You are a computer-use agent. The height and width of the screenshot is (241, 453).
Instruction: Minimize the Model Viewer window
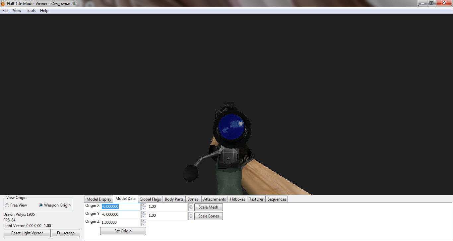(x=422, y=3)
